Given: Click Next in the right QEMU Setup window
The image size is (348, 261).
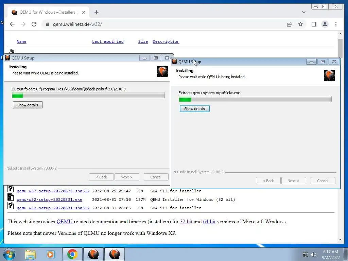Looking at the screenshot, I should pyautogui.click(x=293, y=181).
